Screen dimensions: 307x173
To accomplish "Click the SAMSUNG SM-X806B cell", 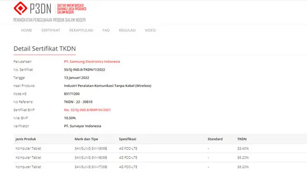I will coord(91,158).
